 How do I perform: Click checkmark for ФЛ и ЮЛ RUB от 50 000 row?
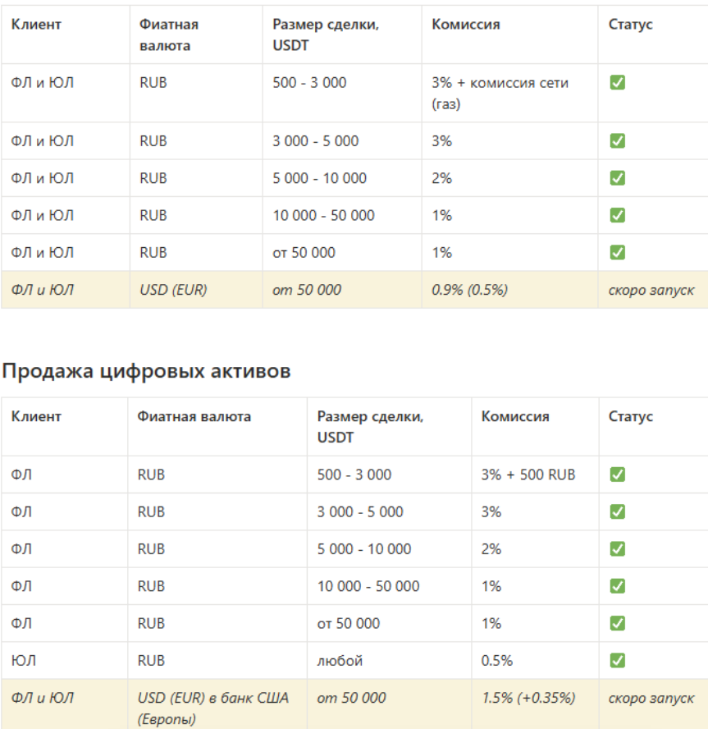point(618,252)
